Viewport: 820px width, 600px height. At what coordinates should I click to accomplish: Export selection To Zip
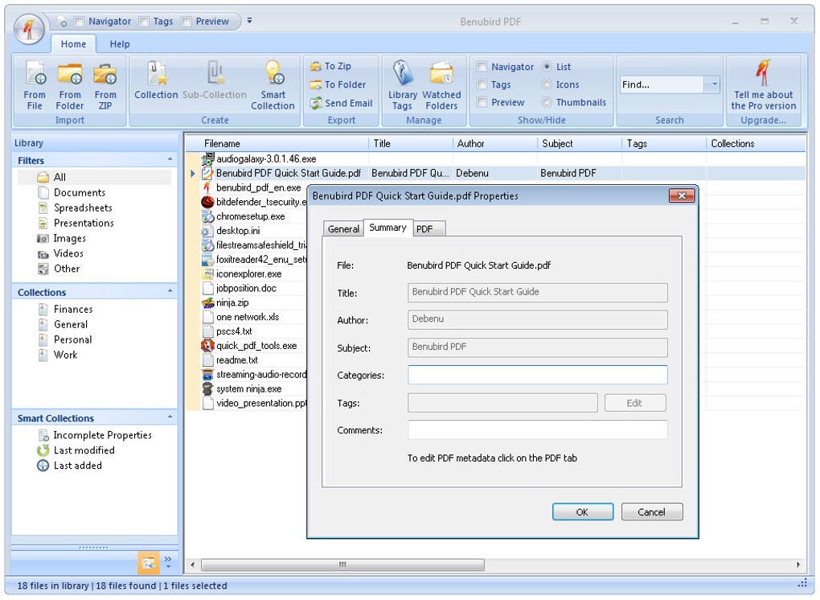331,67
